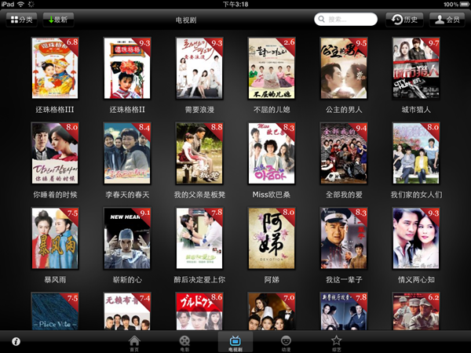
Task: Open 历史 viewing history
Action: 404,20
